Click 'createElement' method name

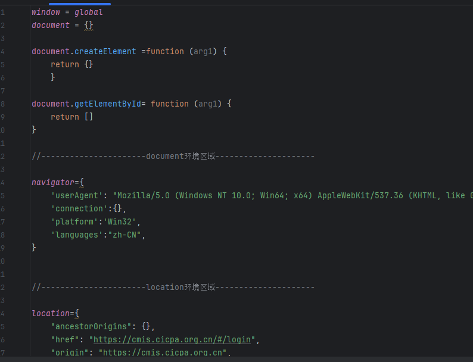(x=105, y=52)
